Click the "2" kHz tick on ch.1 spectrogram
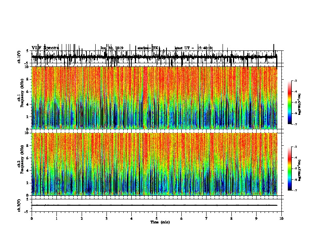The height and width of the screenshot is (245, 317). click(28, 117)
